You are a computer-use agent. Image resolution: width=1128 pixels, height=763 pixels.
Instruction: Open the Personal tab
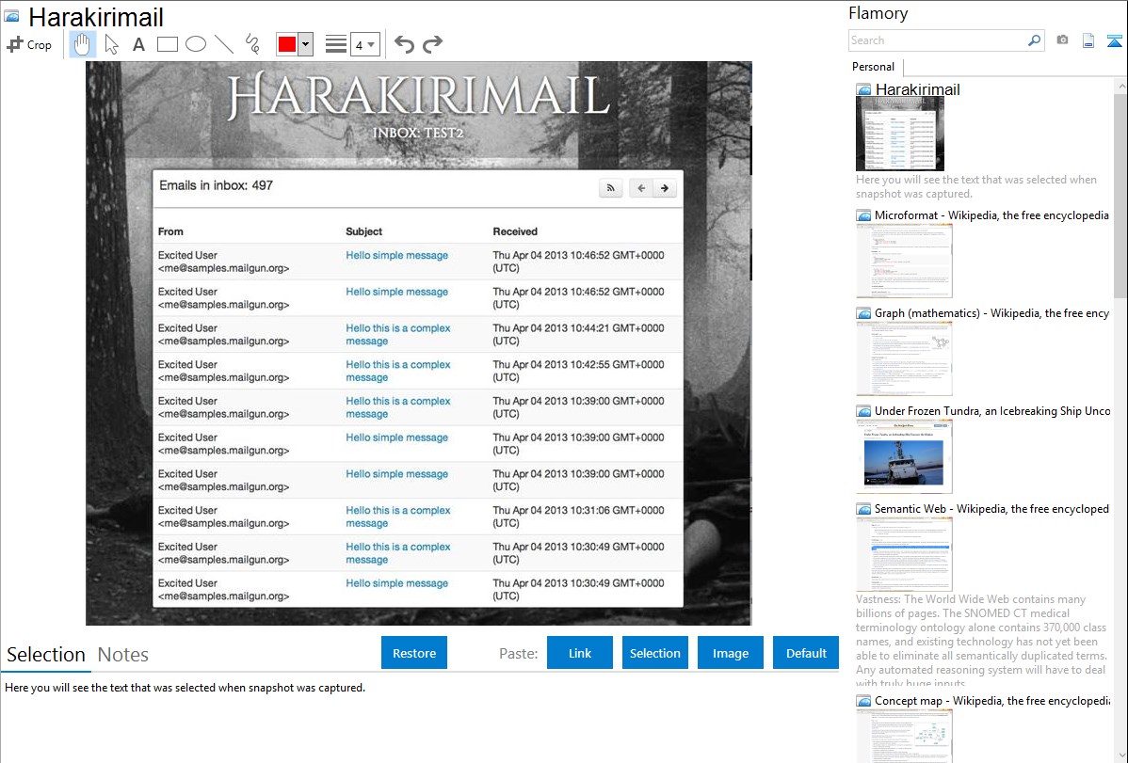coord(873,67)
